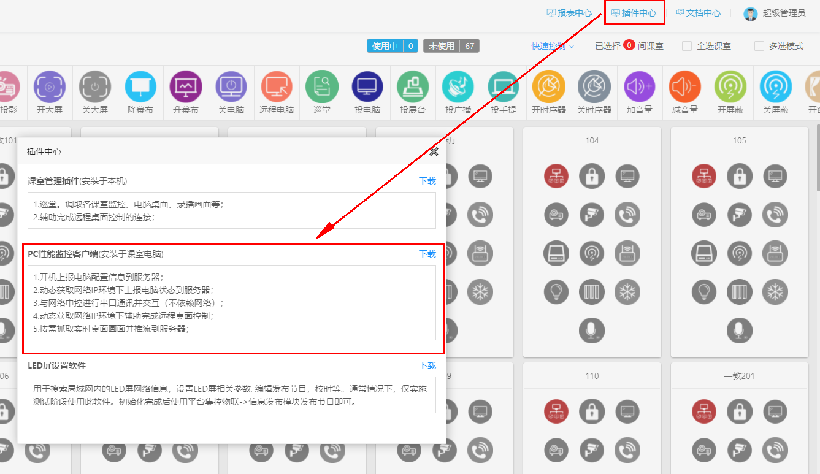Click room 105 microphone icon
Image resolution: width=820 pixels, height=474 pixels.
pos(740,330)
